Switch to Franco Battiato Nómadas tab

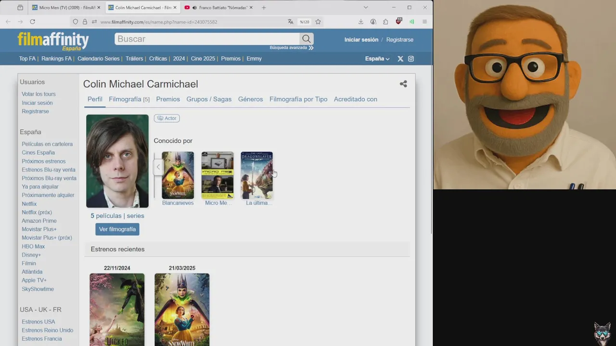(219, 8)
